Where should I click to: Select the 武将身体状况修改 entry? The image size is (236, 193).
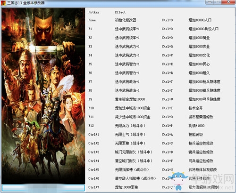tap(202, 169)
